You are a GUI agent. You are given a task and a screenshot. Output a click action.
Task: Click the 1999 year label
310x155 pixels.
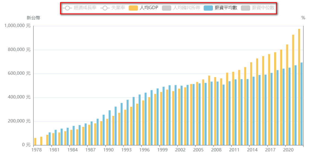[162, 150]
